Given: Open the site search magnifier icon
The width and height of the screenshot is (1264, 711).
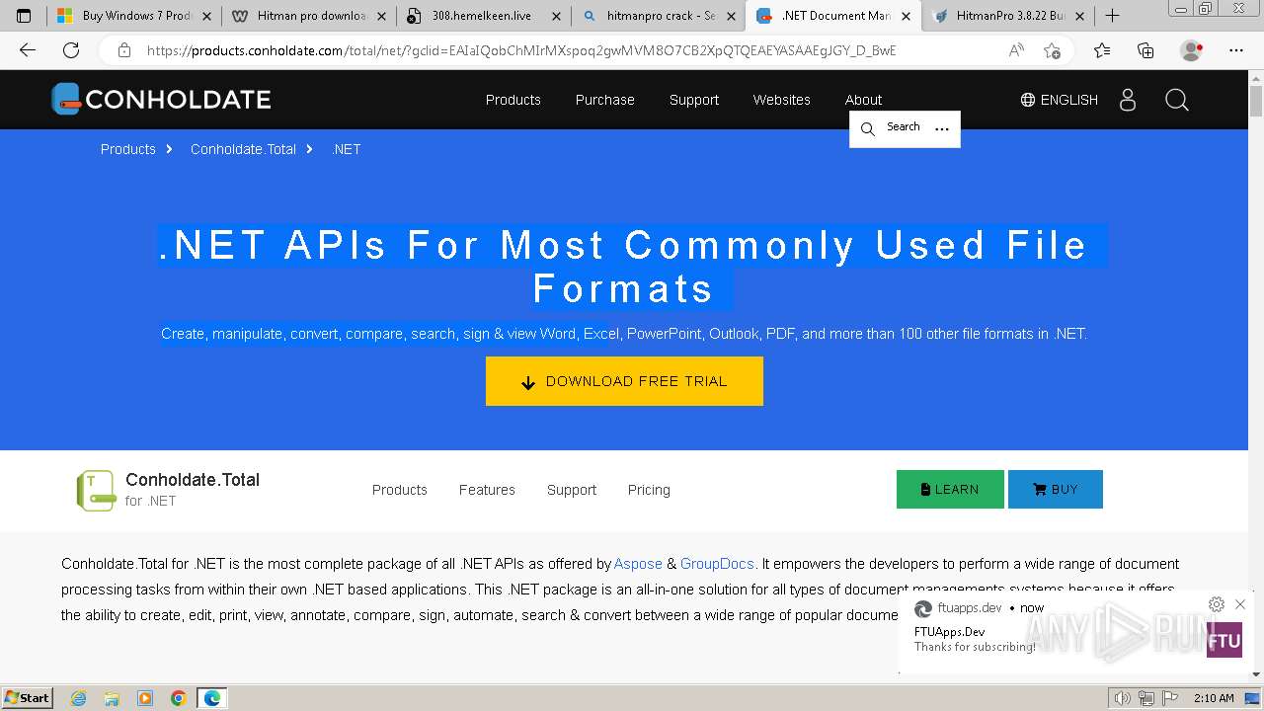Looking at the screenshot, I should [x=1176, y=100].
